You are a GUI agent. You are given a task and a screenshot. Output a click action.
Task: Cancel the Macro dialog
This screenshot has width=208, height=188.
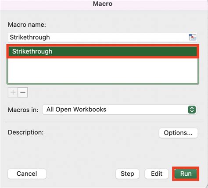pyautogui.click(x=27, y=174)
